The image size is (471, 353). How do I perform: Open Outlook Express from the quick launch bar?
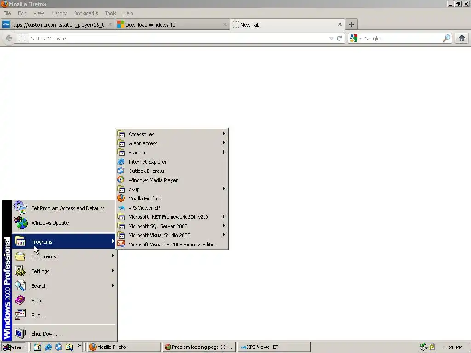pyautogui.click(x=58, y=347)
